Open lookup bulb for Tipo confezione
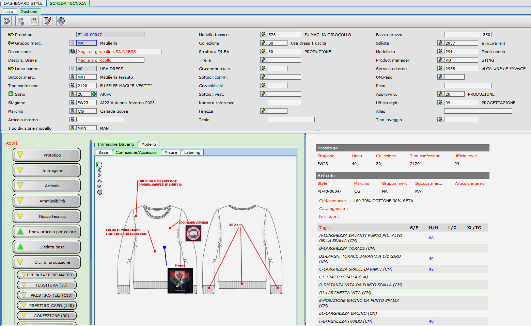The width and height of the screenshot is (531, 326). pyautogui.click(x=73, y=85)
